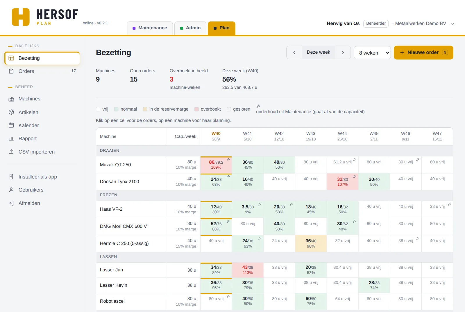Image resolution: width=465 pixels, height=312 pixels.
Task: Open Doosan Lynx 32/30 W44 cell
Action: [x=342, y=182]
